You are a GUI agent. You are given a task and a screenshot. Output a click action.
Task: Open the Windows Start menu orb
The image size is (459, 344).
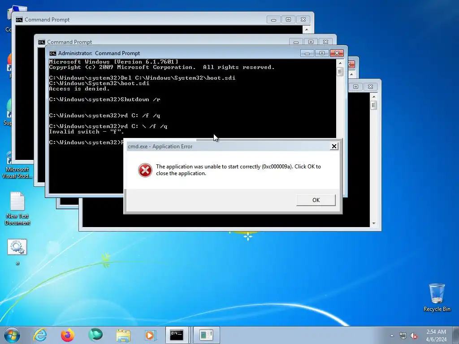pos(12,335)
